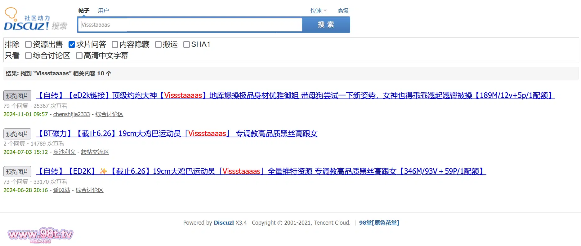The image size is (581, 246).
Task: Open the 【自转】【eD2k链接】 thread title
Action: [296, 95]
